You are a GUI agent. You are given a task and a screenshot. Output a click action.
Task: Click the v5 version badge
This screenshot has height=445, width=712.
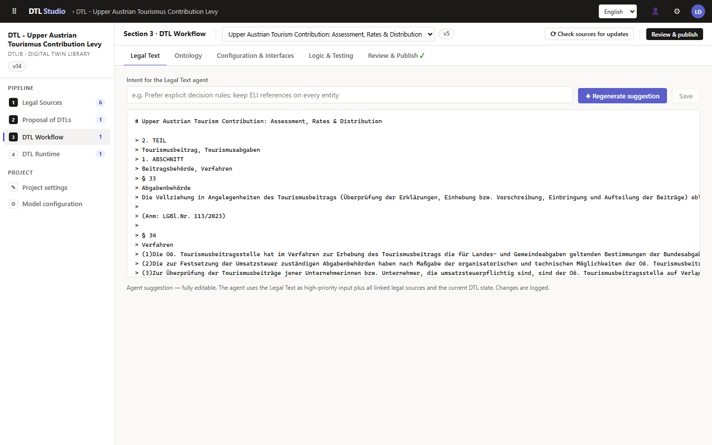(x=446, y=34)
